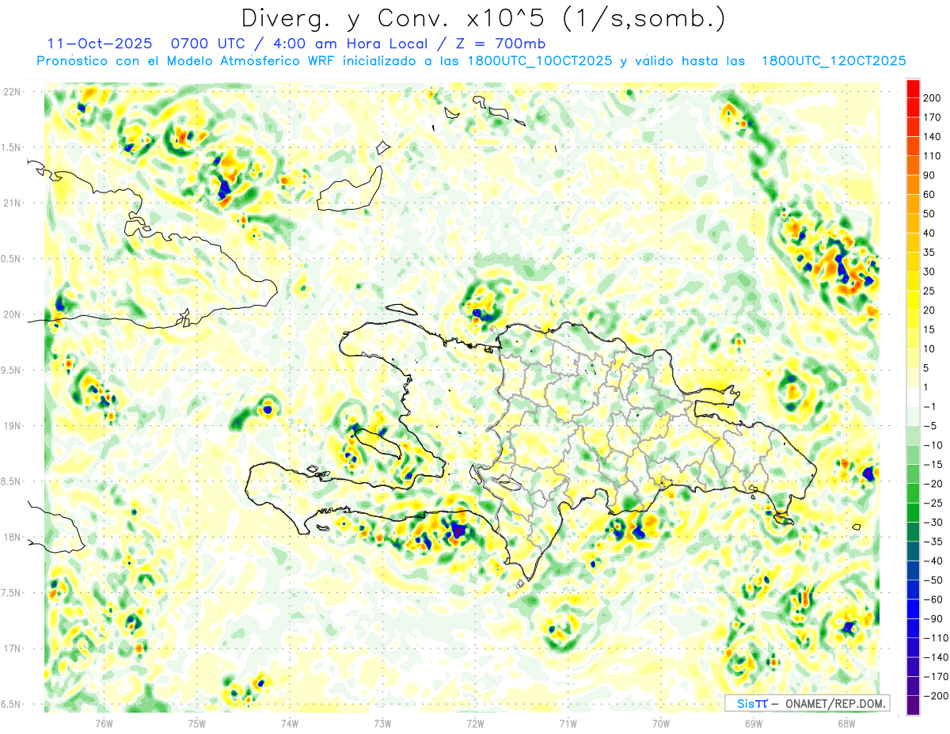The height and width of the screenshot is (734, 950).
Task: Click the '70W' longitude label
Action: click(661, 724)
